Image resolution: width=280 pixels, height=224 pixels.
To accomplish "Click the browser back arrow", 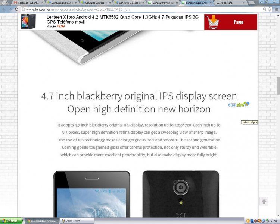I will click(x=4, y=9).
